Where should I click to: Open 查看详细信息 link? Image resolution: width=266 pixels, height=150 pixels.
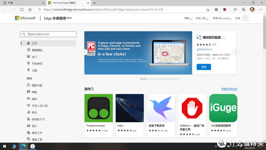(229, 89)
